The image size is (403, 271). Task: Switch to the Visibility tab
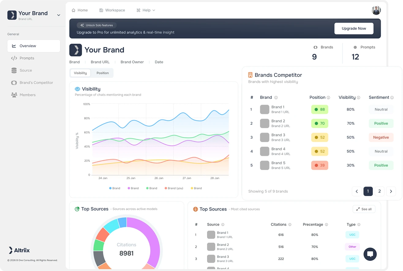tap(80, 73)
